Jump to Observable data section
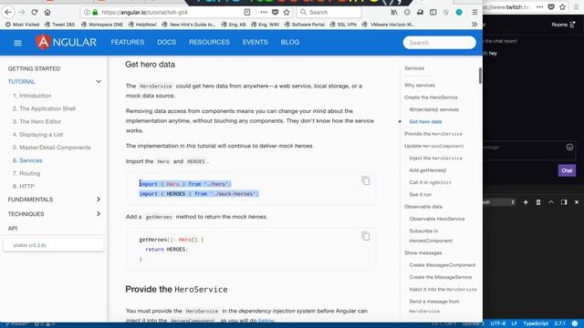Viewport: 584px width, 328px height. click(x=423, y=207)
